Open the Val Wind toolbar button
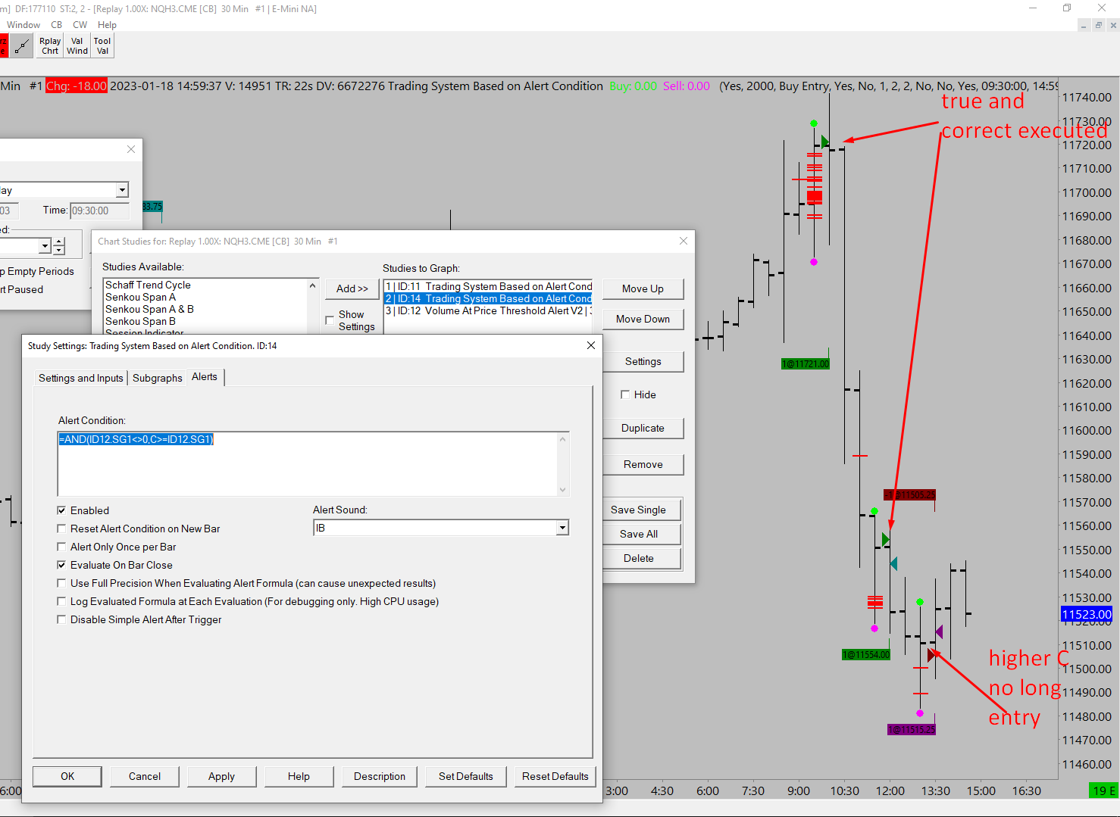This screenshot has width=1120, height=817. pos(77,46)
